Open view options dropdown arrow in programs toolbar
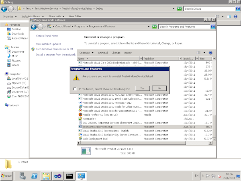 (x=204, y=53)
